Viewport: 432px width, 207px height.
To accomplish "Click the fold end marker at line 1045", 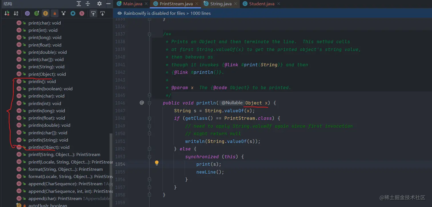I will coord(149,95).
